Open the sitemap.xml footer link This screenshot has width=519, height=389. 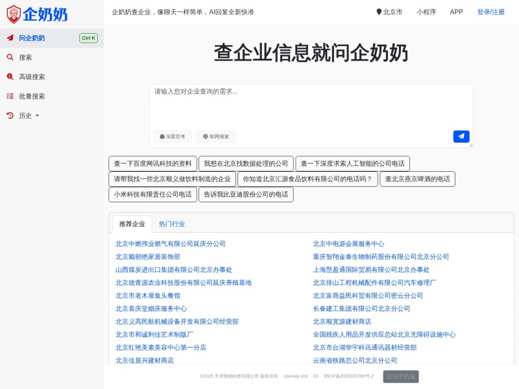click(x=296, y=376)
